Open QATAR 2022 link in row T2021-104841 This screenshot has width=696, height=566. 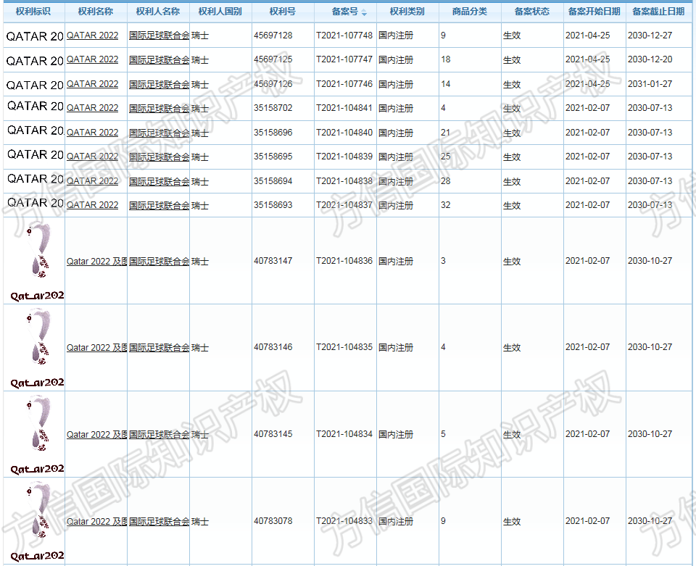(x=92, y=108)
